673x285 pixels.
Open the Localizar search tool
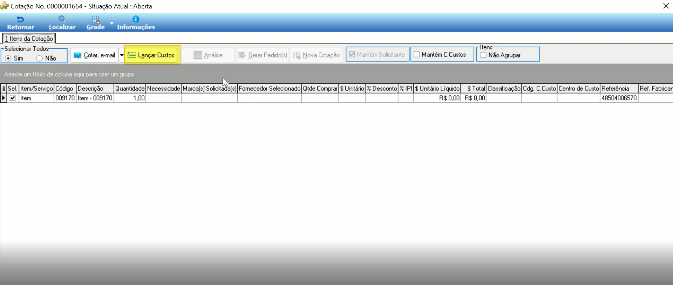pyautogui.click(x=62, y=23)
